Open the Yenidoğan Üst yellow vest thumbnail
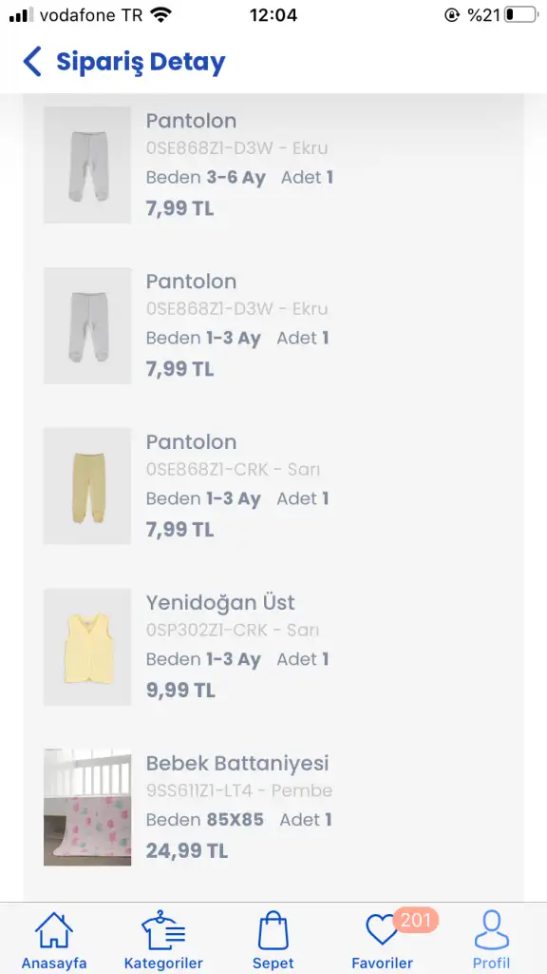The image size is (547, 974). pos(87,647)
